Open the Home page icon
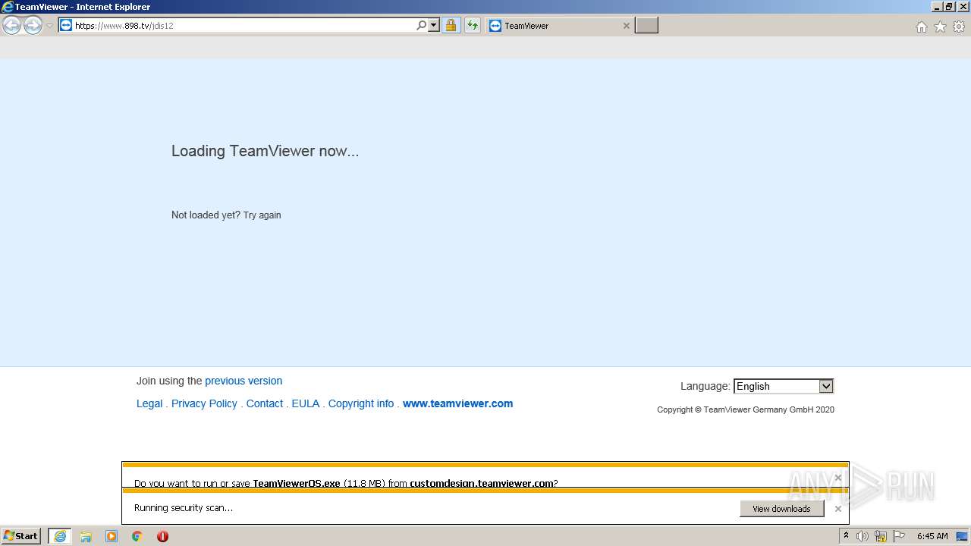 coord(921,27)
